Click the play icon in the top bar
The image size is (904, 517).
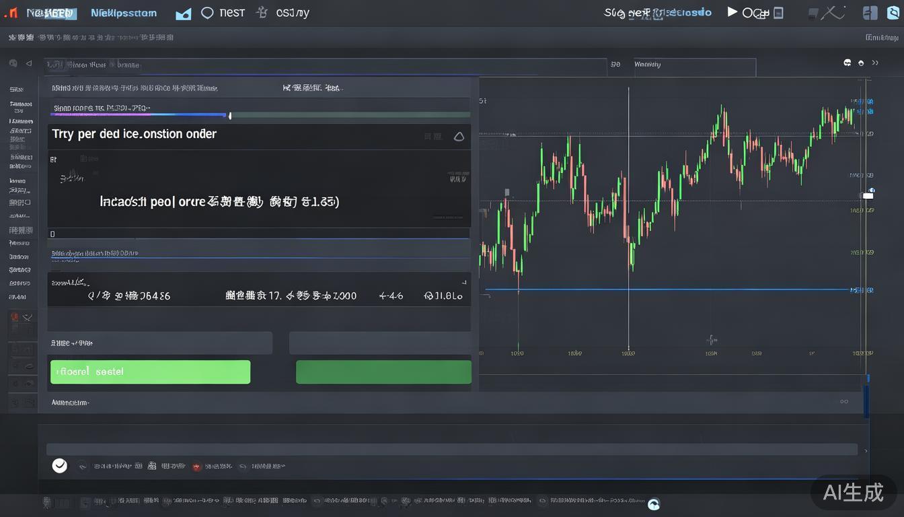(x=732, y=12)
